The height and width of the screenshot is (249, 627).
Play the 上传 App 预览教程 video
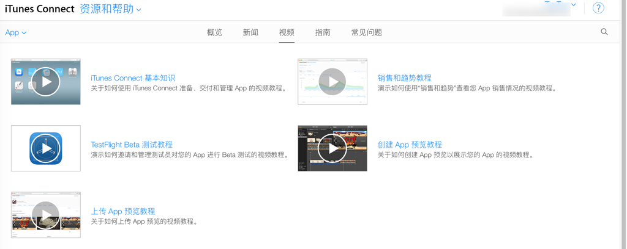45,215
